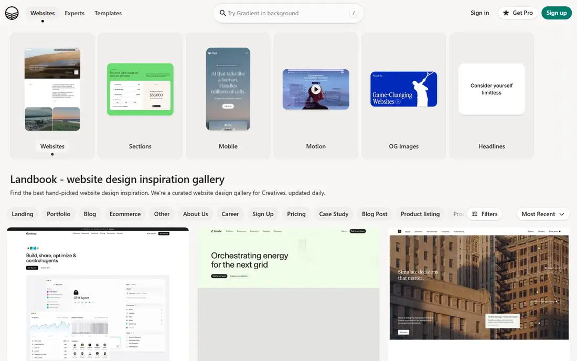Filter by Blog tag
The width and height of the screenshot is (577, 361).
(90, 214)
